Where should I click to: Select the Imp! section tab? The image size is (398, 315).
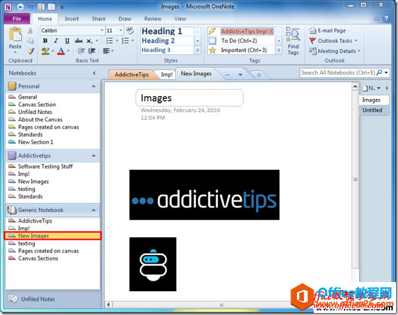(x=167, y=74)
